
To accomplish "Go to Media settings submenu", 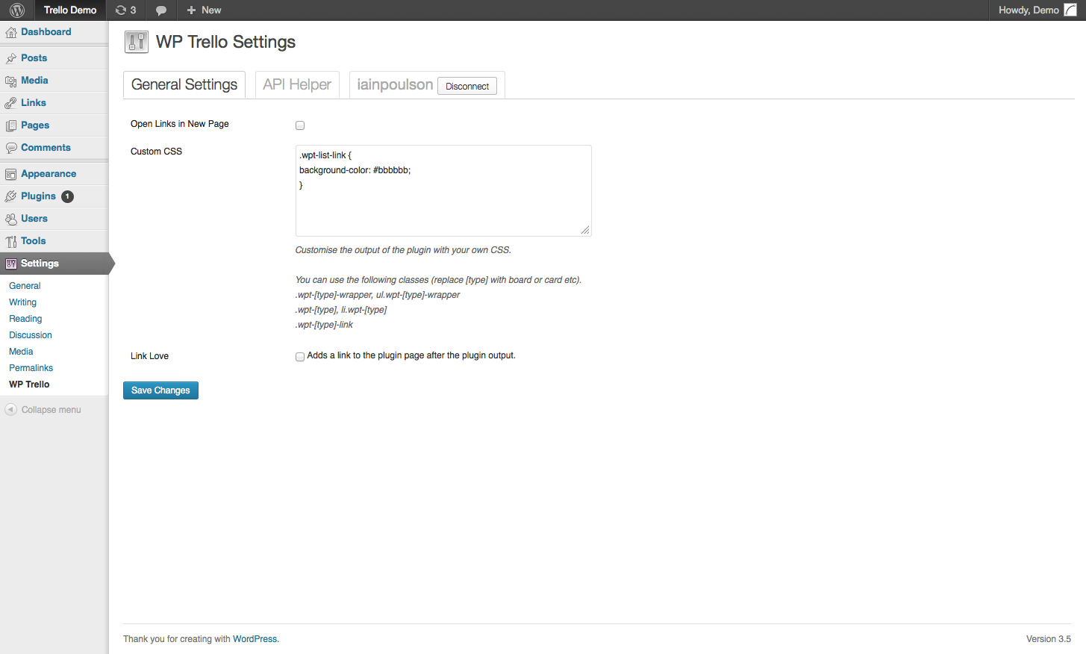I will [21, 352].
